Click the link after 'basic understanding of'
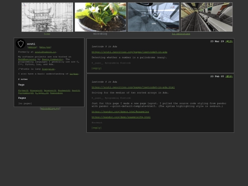 coord(74,74)
